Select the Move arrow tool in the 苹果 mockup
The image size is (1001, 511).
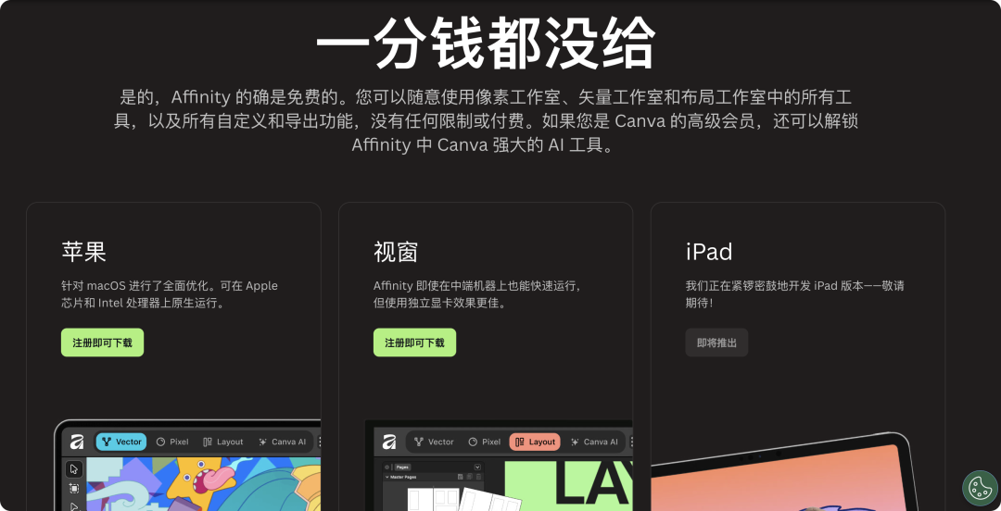coord(74,469)
